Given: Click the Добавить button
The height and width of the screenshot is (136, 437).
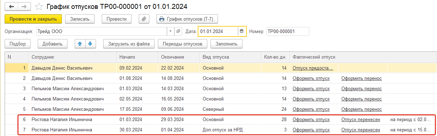Looking at the screenshot, I should tap(53, 44).
